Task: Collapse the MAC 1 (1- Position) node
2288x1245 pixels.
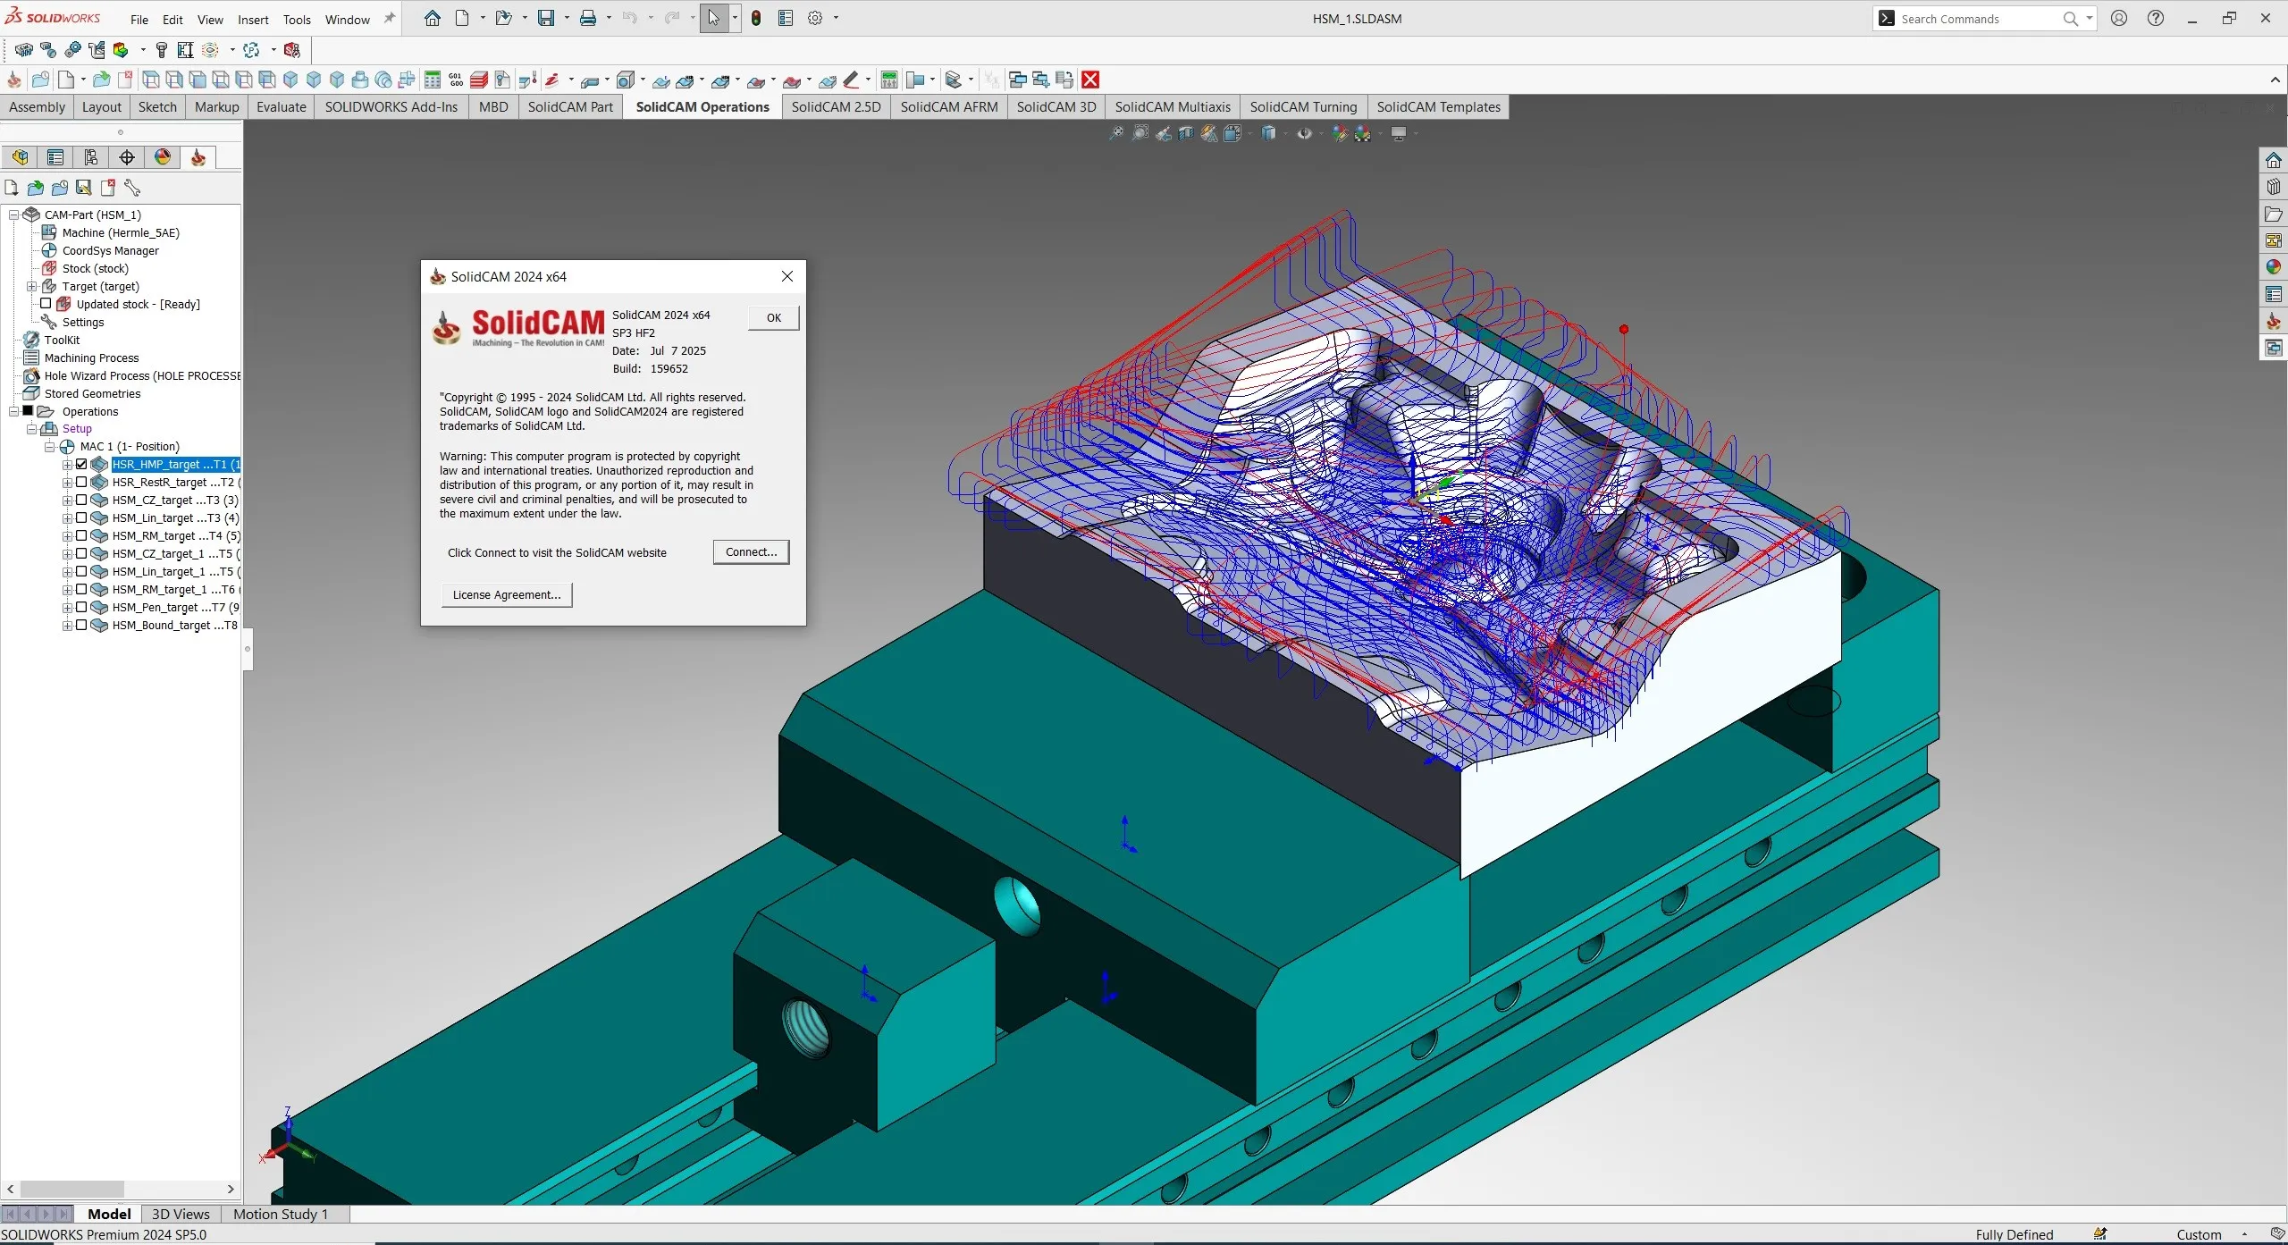Action: (49, 447)
